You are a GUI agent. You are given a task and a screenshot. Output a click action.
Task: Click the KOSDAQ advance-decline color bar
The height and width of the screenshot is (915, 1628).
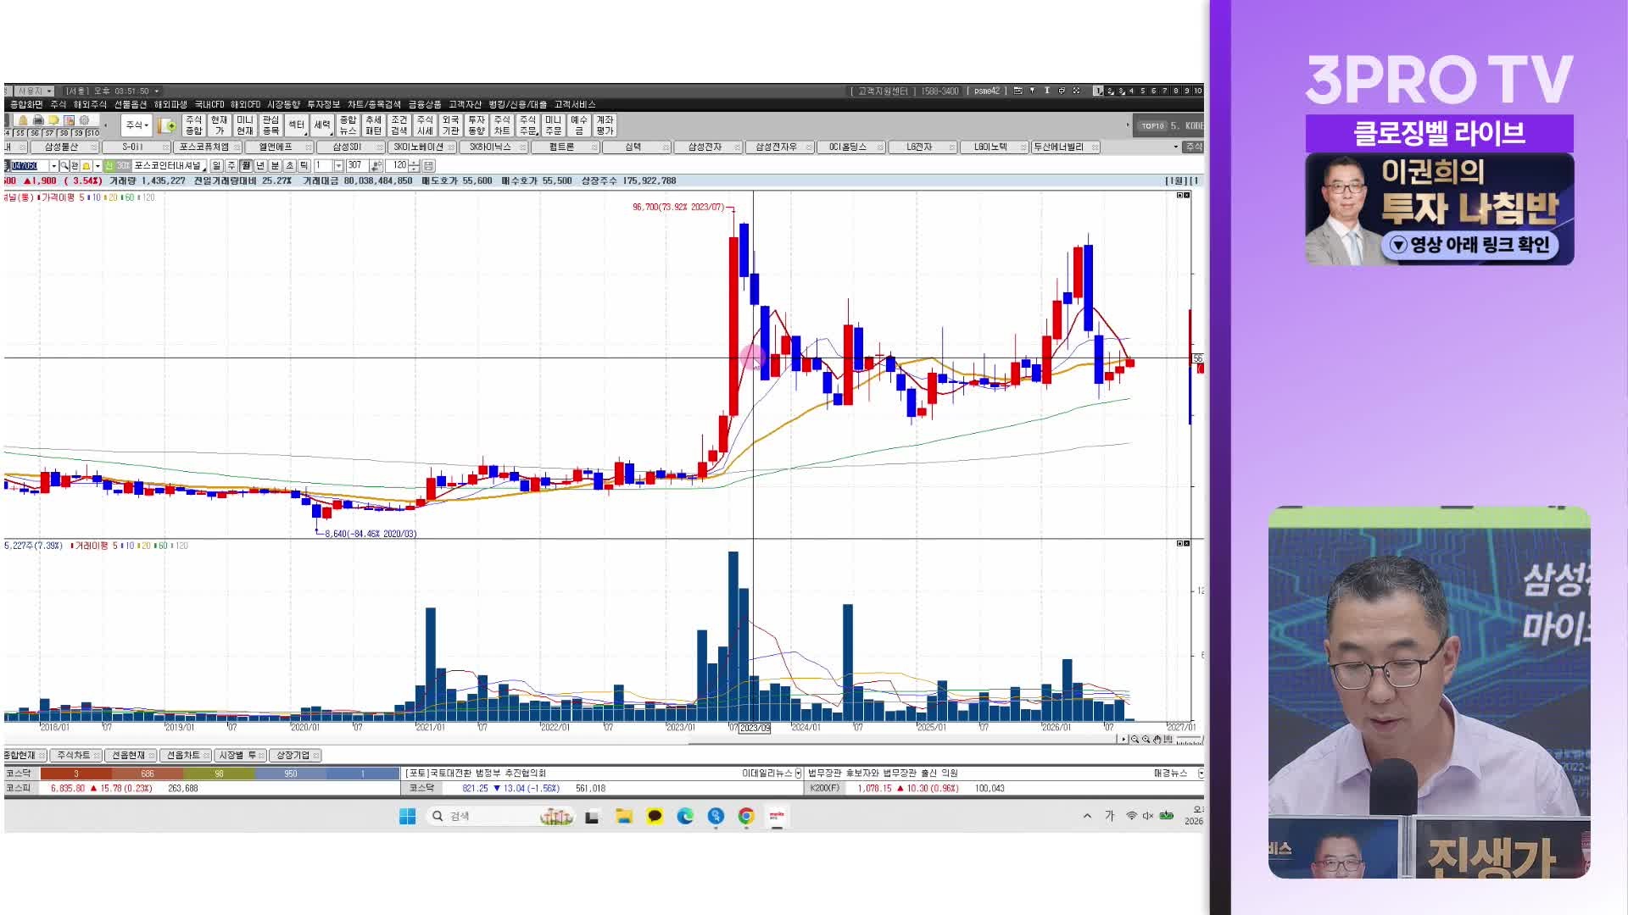click(220, 774)
